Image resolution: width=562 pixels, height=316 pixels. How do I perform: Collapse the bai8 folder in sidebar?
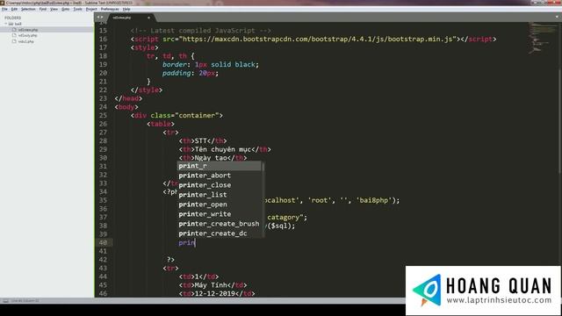coord(6,24)
